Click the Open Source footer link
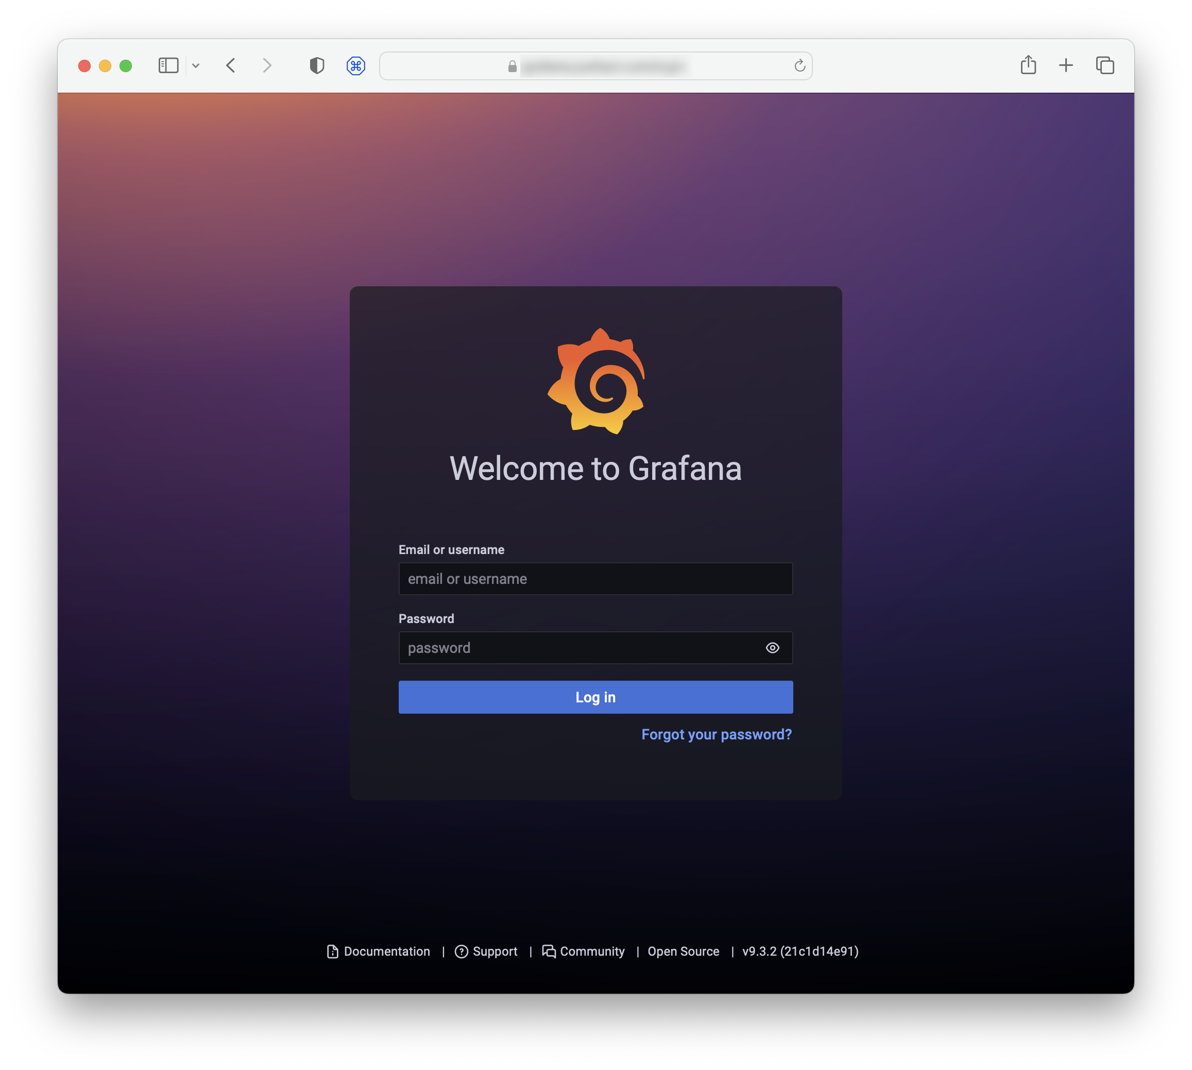This screenshot has height=1070, width=1192. tap(682, 951)
